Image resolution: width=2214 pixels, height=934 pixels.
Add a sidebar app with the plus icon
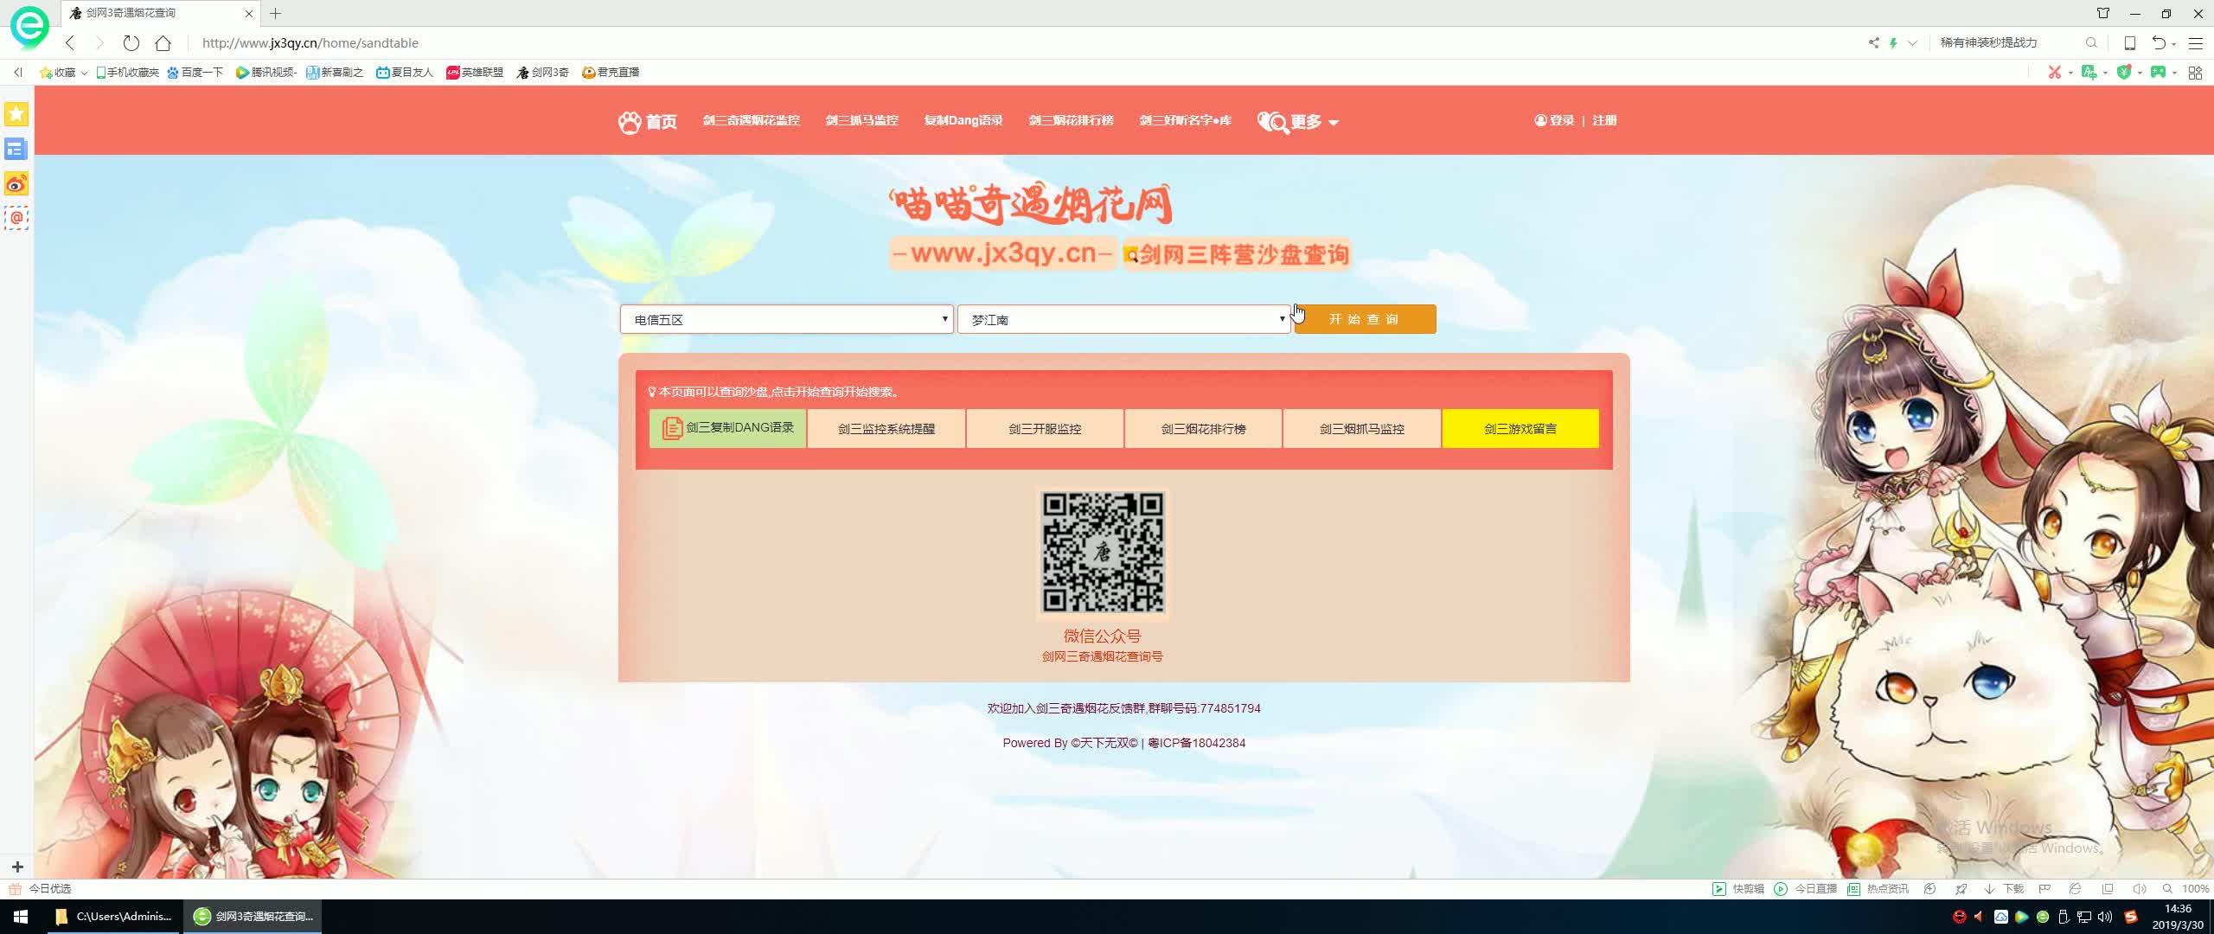tap(17, 867)
